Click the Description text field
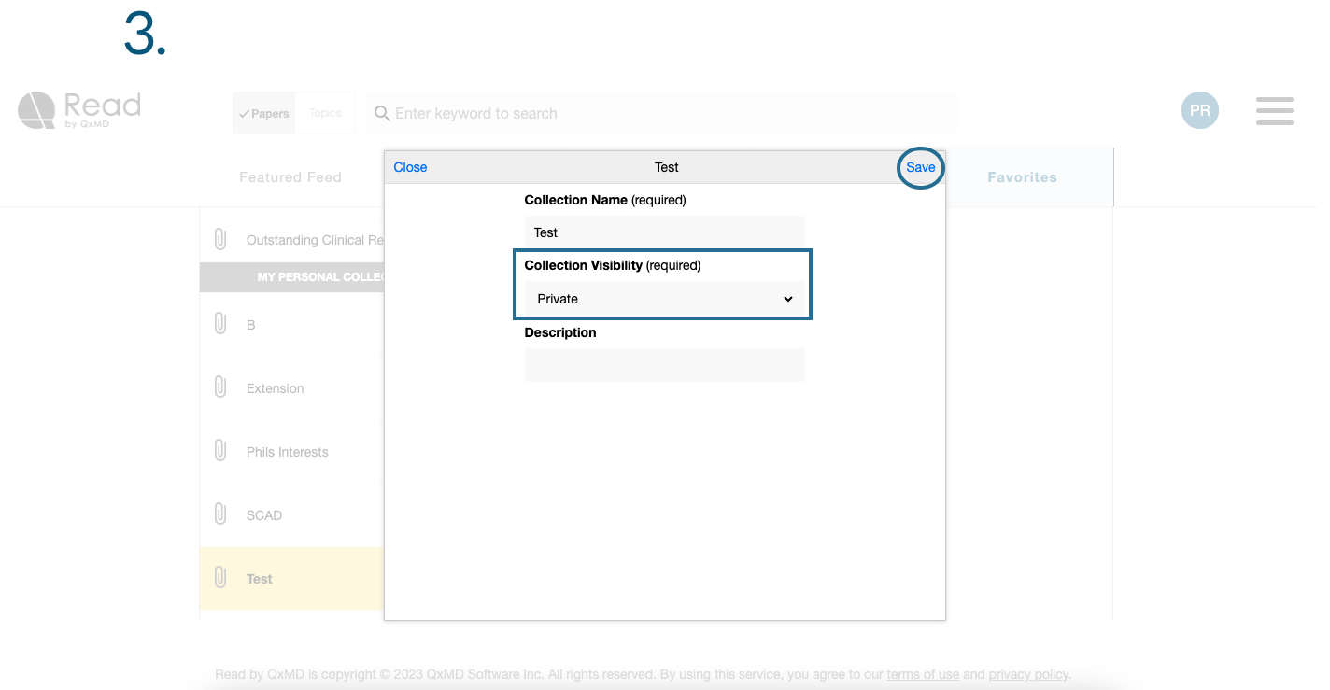1330x690 pixels. click(664, 365)
